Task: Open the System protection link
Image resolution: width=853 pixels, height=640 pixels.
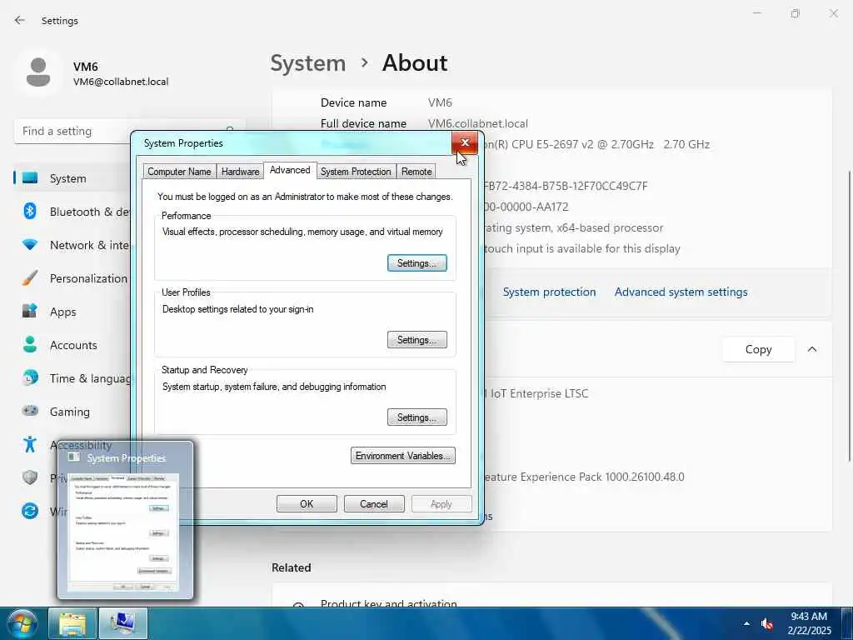Action: coord(549,292)
